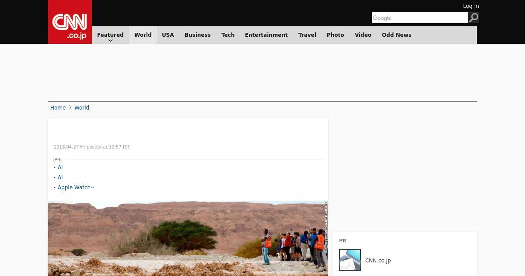Image resolution: width=525 pixels, height=276 pixels.
Task: Open the Business section
Action: pyautogui.click(x=198, y=35)
